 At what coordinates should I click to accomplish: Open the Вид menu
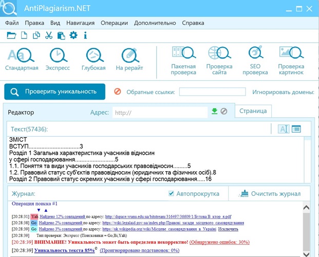pos(55,23)
